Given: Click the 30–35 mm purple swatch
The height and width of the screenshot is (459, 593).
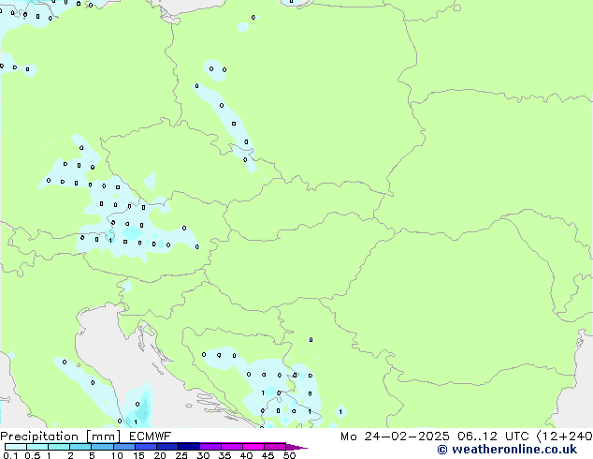Looking at the screenshot, I should click(x=210, y=447).
